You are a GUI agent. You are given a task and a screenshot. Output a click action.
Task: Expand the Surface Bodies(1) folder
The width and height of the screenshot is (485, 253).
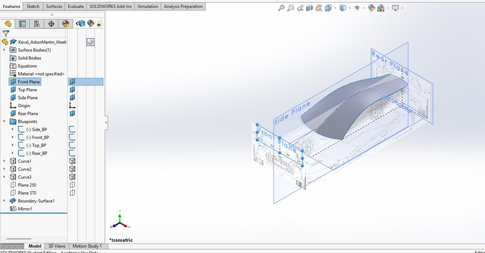click(4, 50)
